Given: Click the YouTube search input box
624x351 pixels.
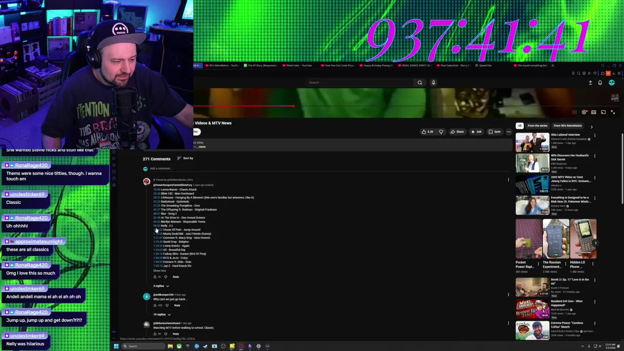Looking at the screenshot, I should (361, 82).
